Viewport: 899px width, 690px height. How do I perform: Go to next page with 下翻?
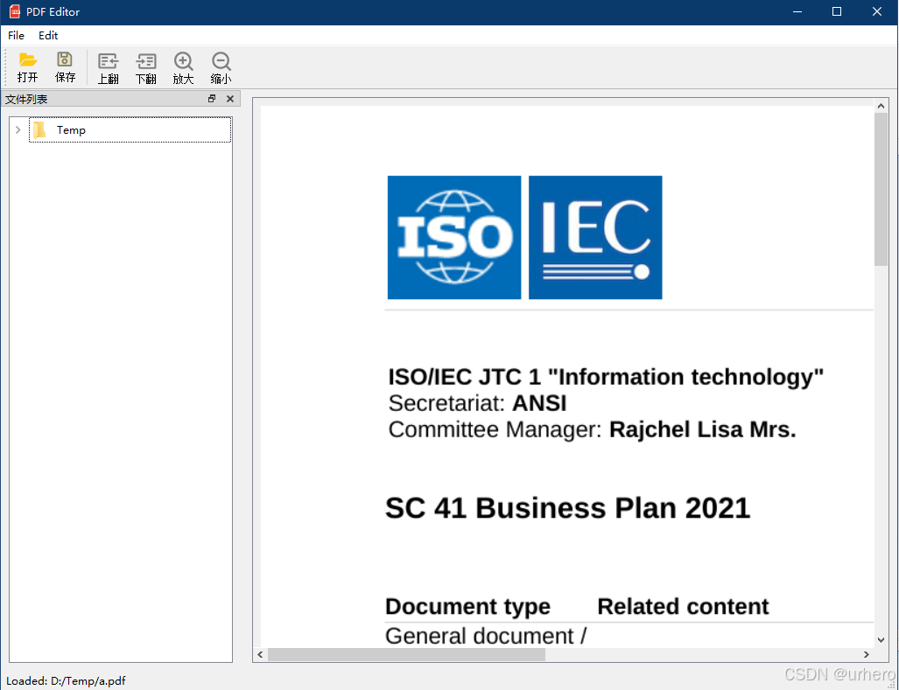145,67
